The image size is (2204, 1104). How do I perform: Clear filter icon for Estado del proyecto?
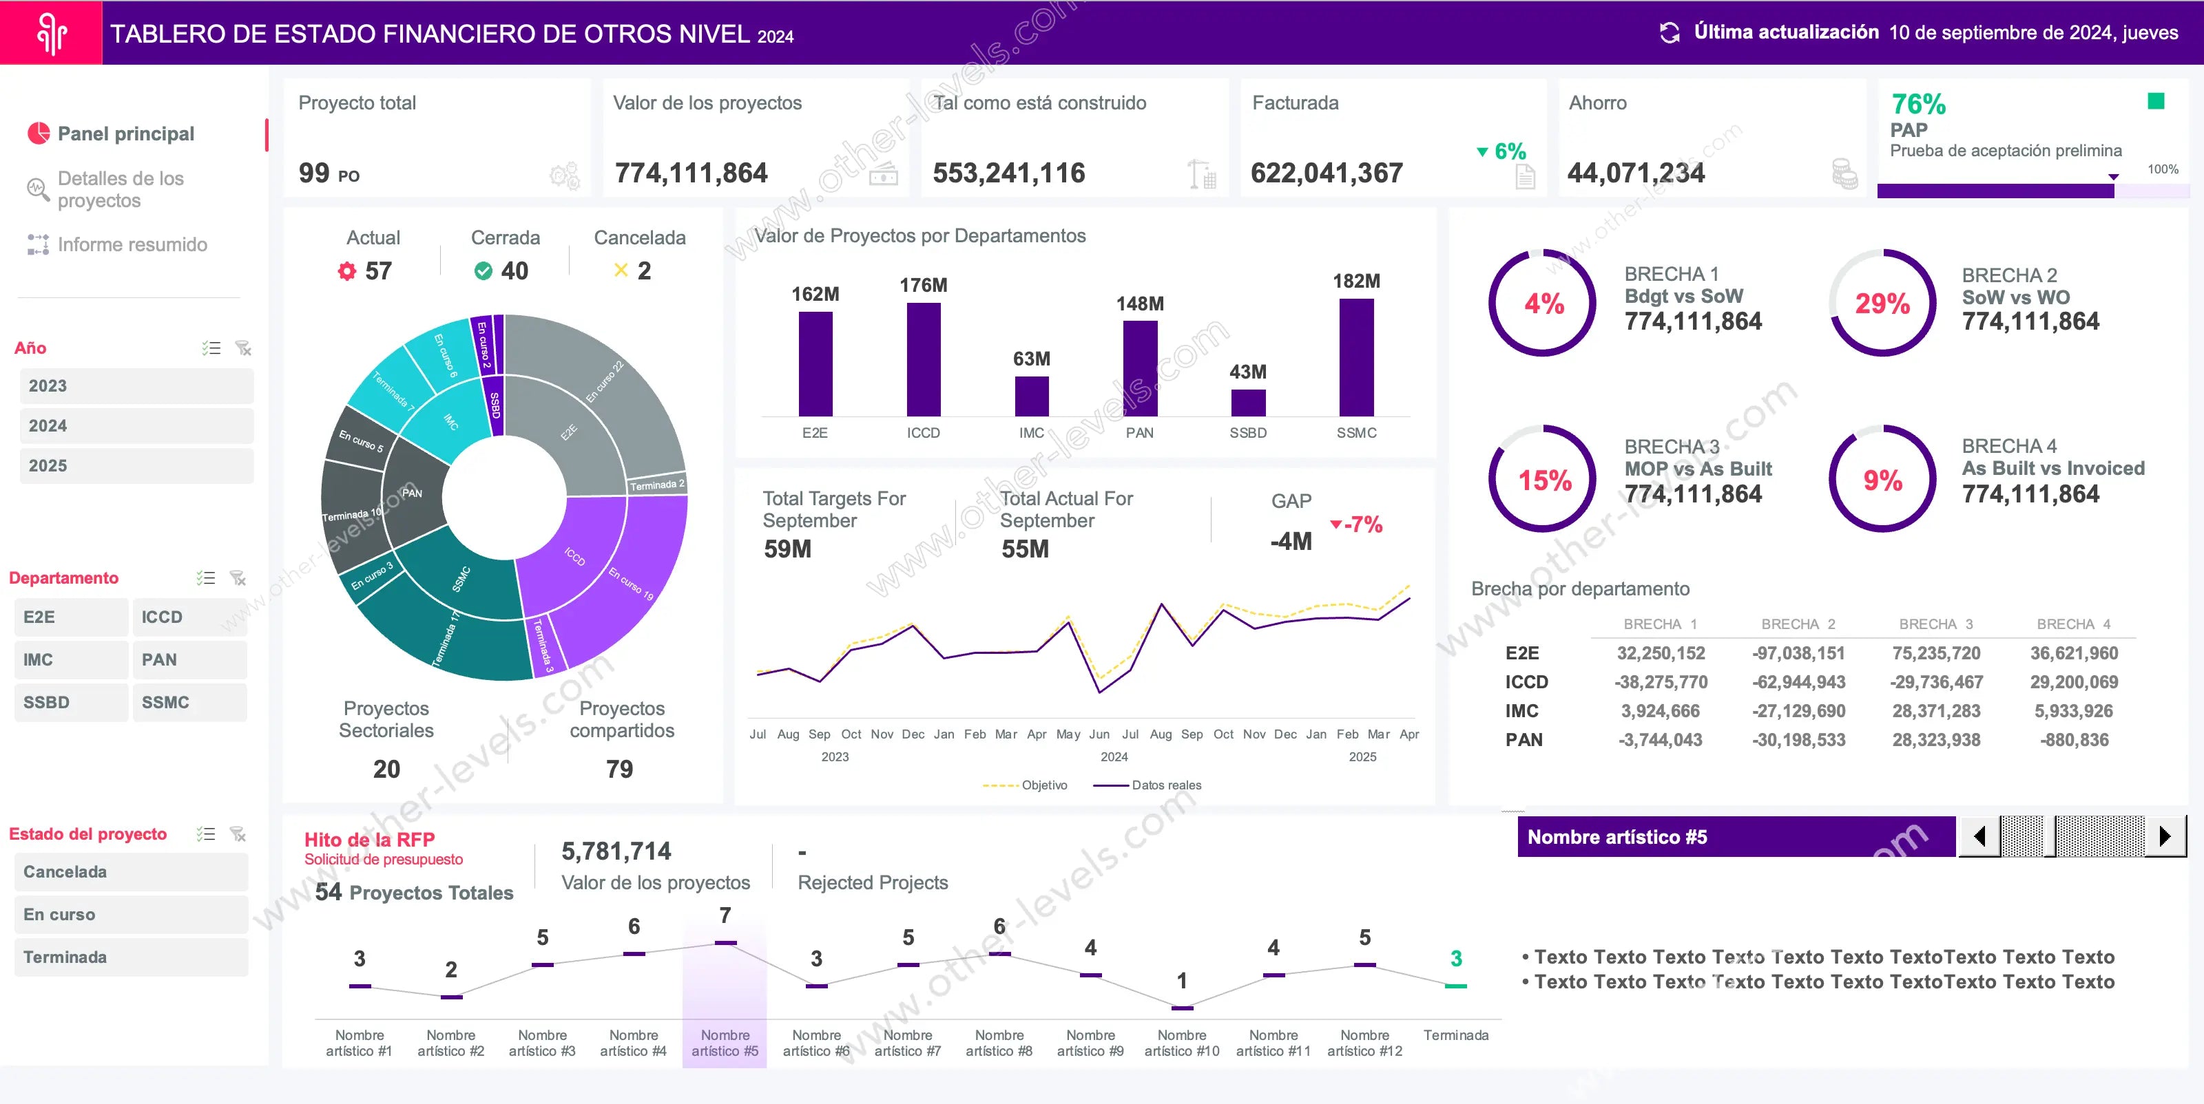tap(239, 834)
